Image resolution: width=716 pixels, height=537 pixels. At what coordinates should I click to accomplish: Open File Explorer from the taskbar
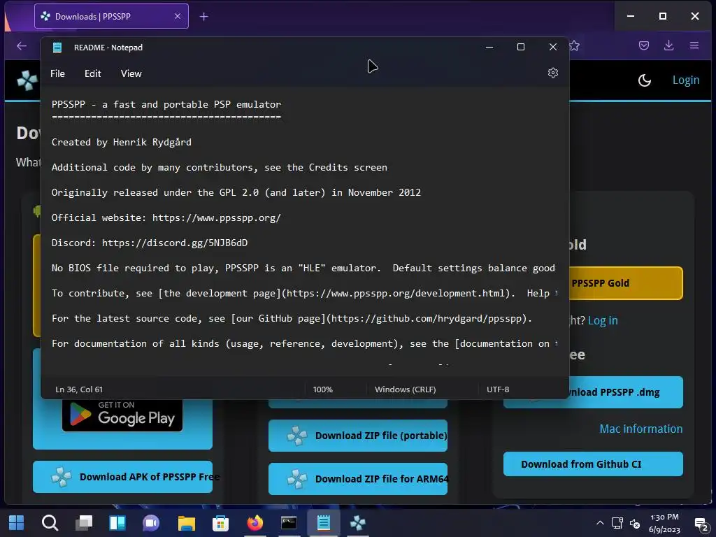(186, 523)
